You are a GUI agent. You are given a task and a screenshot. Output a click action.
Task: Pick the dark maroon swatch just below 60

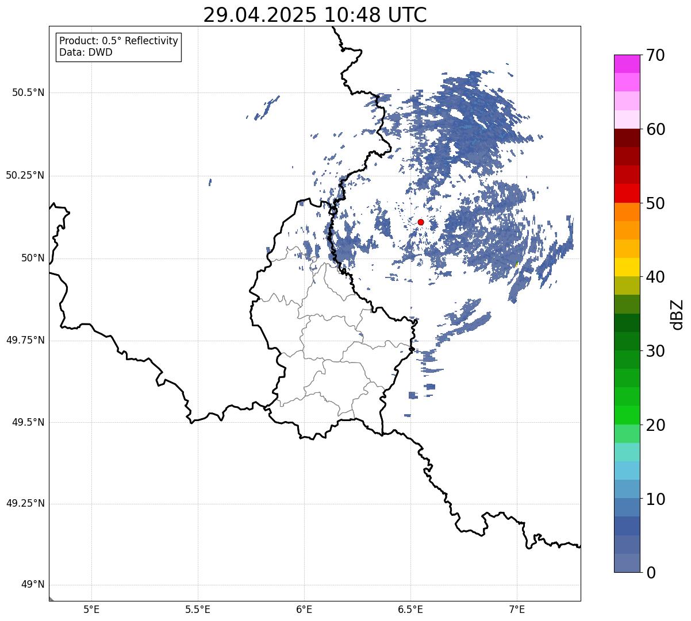[x=627, y=138]
